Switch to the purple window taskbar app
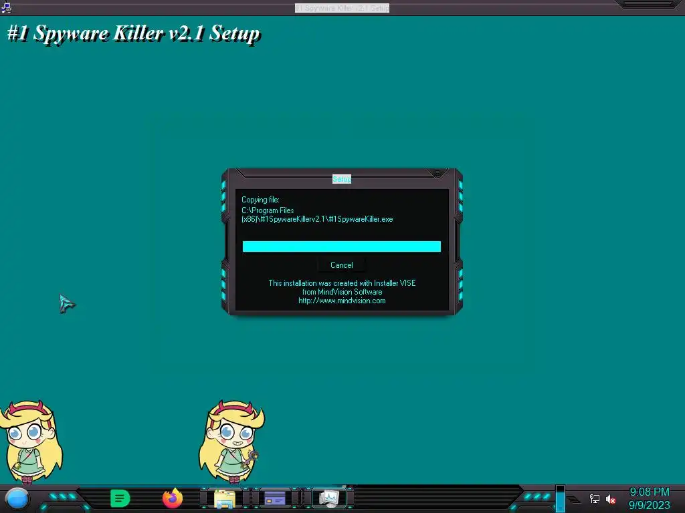 point(275,498)
